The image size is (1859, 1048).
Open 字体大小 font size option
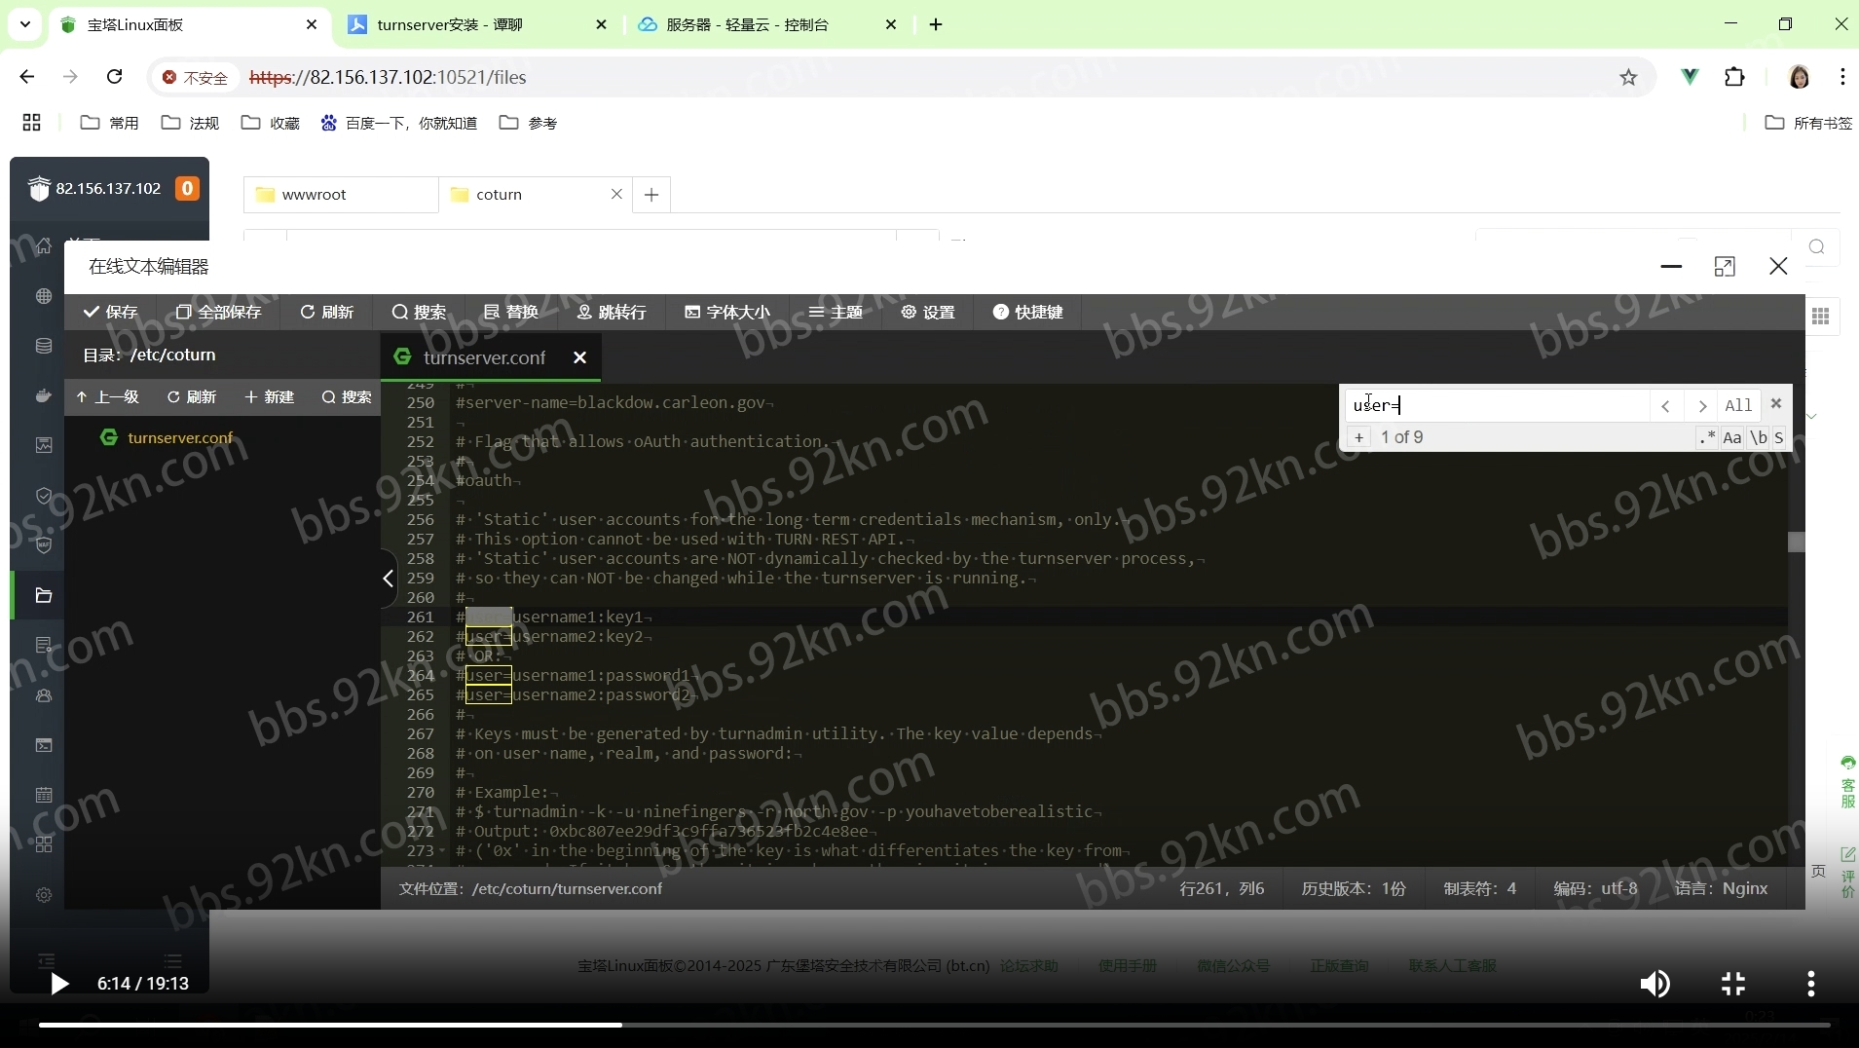click(727, 312)
